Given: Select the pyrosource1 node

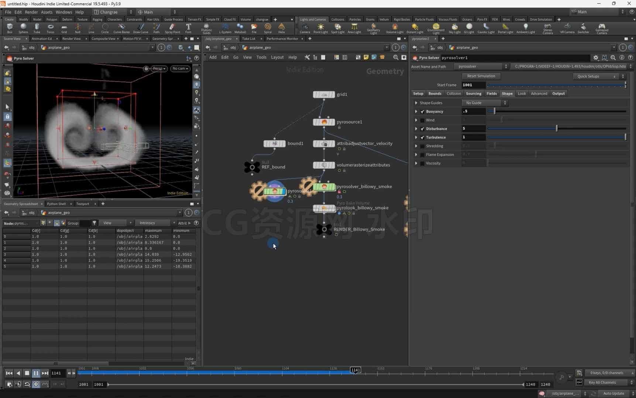Looking at the screenshot, I should coord(324,122).
